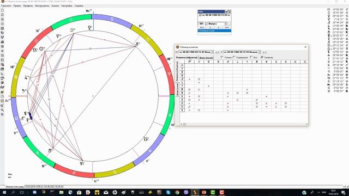
Task: Open Google Chrome from the taskbar
Action: click(x=177, y=192)
